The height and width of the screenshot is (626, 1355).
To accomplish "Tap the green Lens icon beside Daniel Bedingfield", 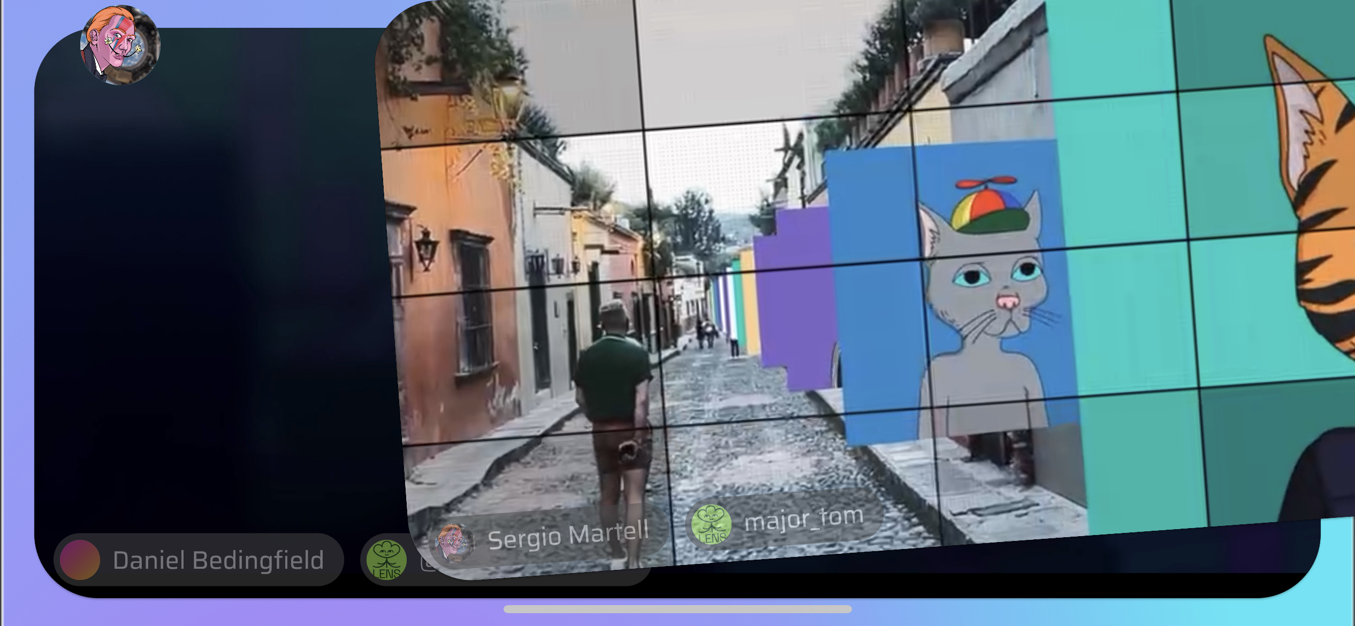I will 386,560.
